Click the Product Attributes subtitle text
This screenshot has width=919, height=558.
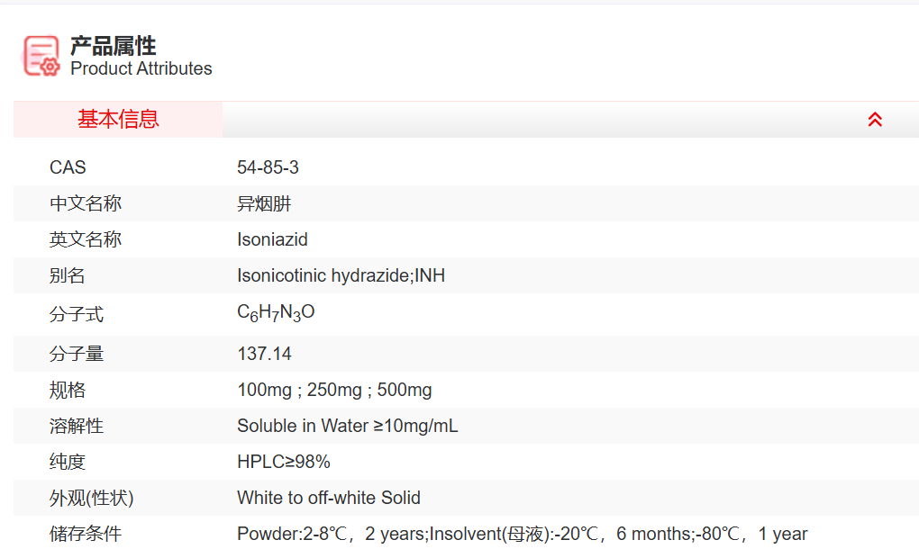click(x=141, y=69)
